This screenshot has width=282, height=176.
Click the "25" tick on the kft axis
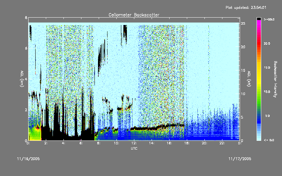[243, 23]
